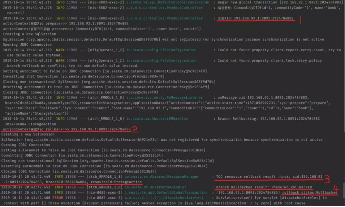This screenshot has width=345, height=207.
Task: Open the dispatcherServlet logger link on ERROR line
Action: (x=164, y=198)
